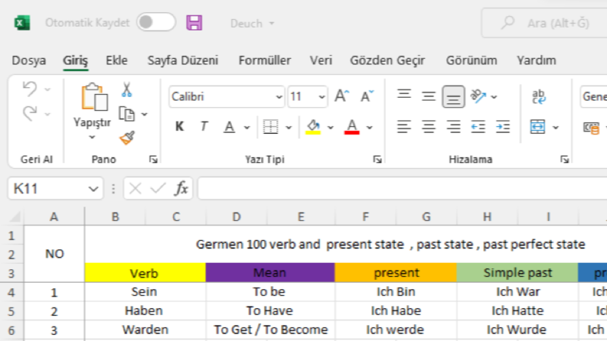
Task: Click the Increase Font Size icon
Action: click(342, 96)
